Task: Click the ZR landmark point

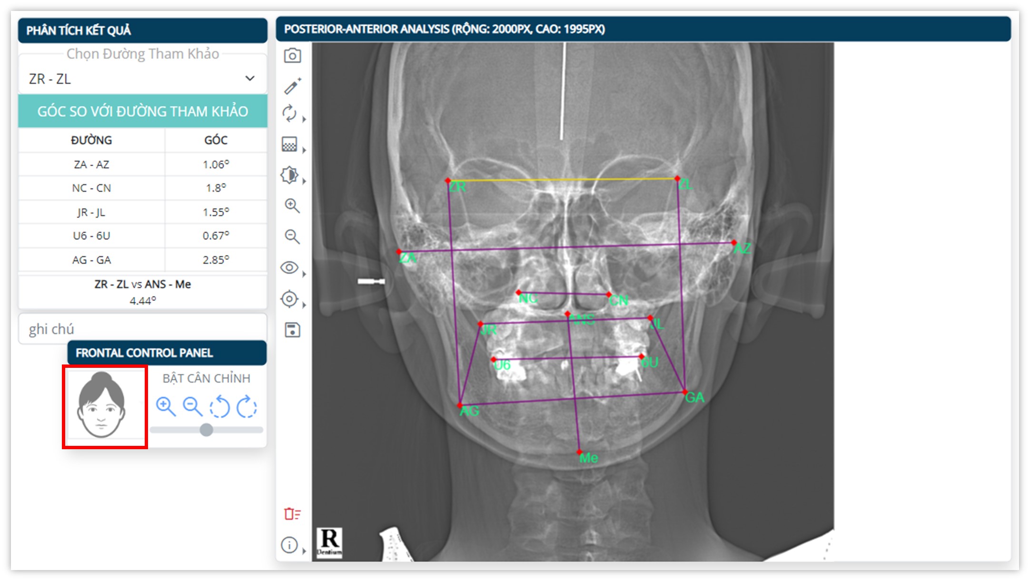Action: pos(447,181)
